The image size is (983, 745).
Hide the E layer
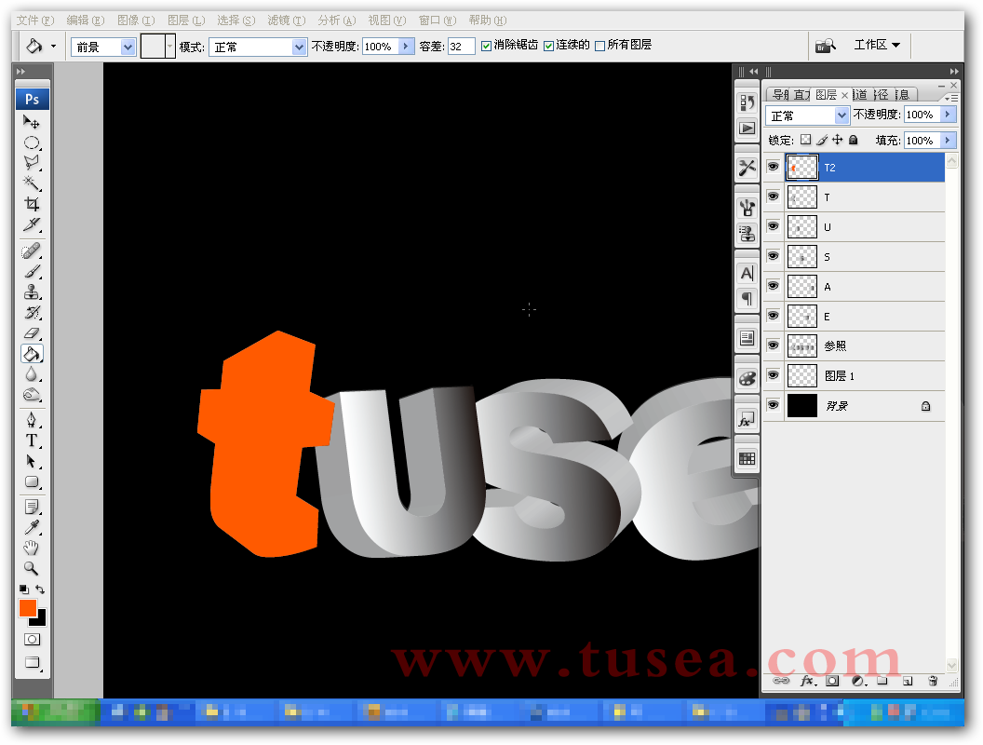coord(774,316)
